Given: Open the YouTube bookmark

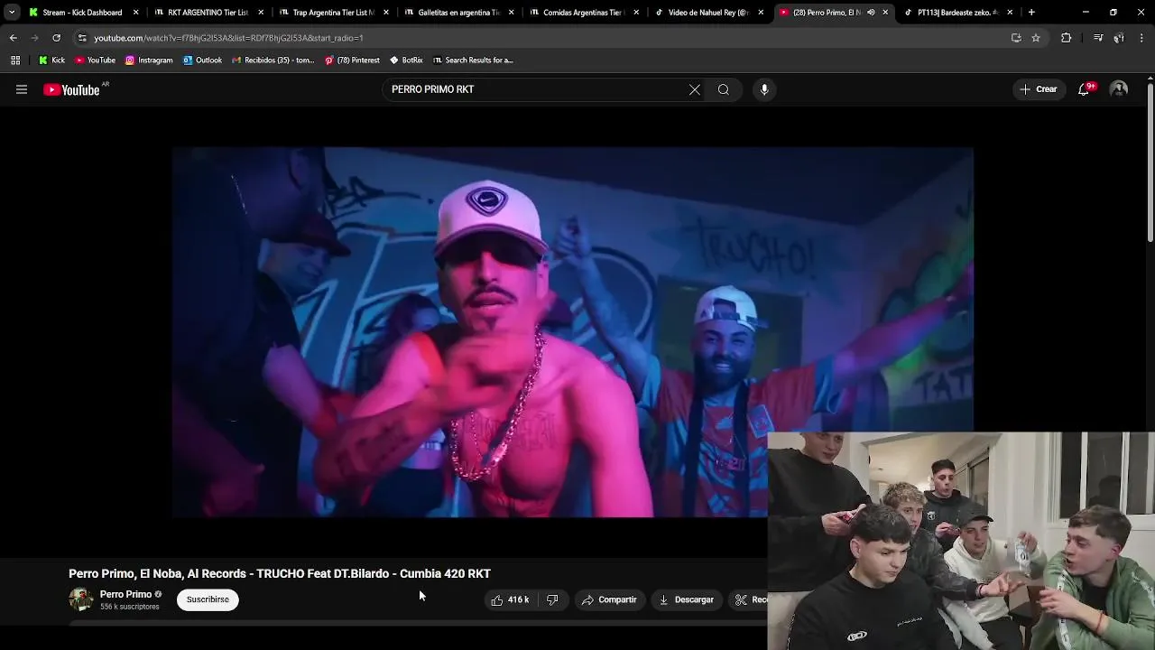Looking at the screenshot, I should pyautogui.click(x=95, y=60).
